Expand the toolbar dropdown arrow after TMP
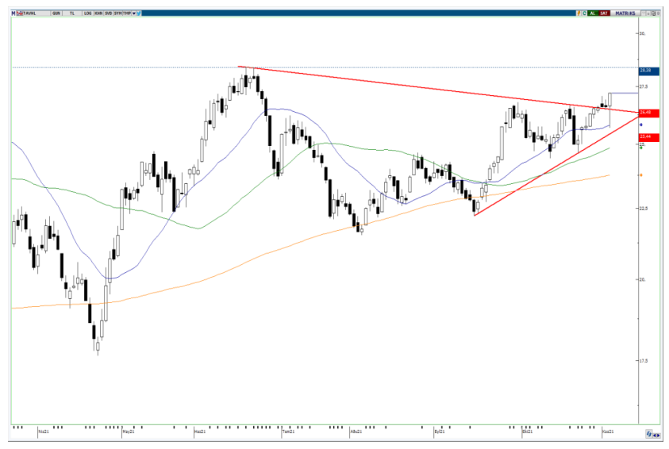Screen dimensions: 669x449 (134, 13)
